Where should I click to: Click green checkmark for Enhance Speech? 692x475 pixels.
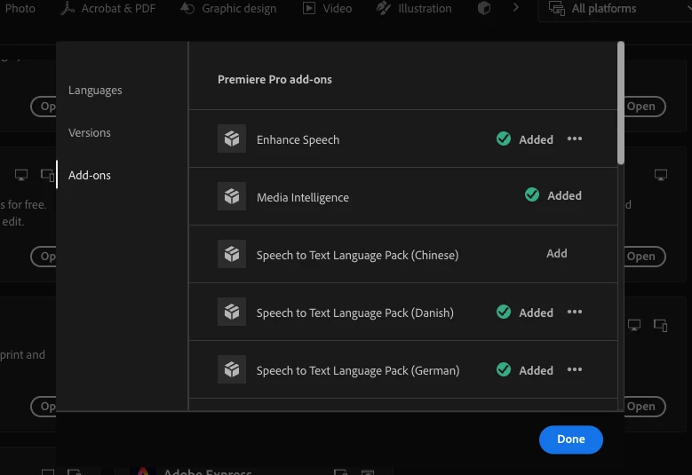point(504,139)
